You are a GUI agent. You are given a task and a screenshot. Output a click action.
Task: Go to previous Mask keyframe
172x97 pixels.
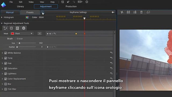(50, 34)
